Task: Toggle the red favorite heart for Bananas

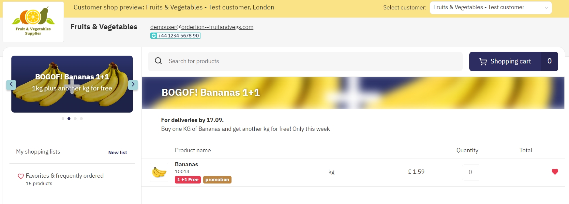Action: pos(555,172)
